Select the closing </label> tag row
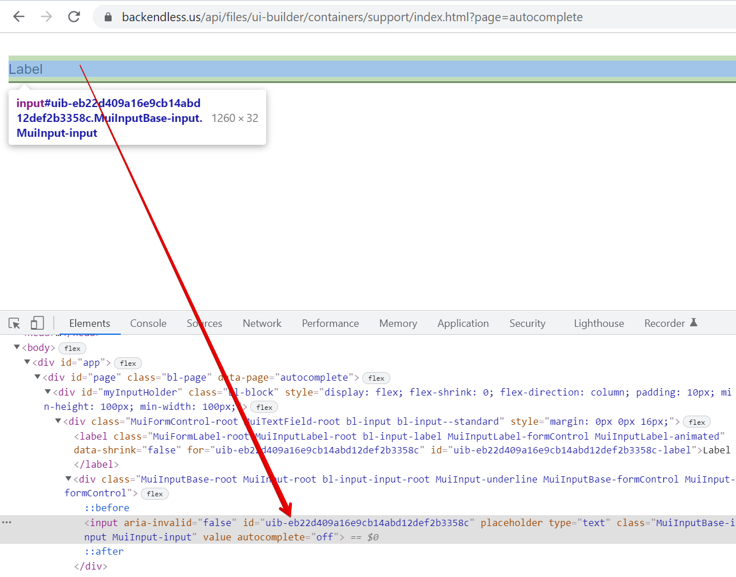The width and height of the screenshot is (736, 577). coord(96,464)
